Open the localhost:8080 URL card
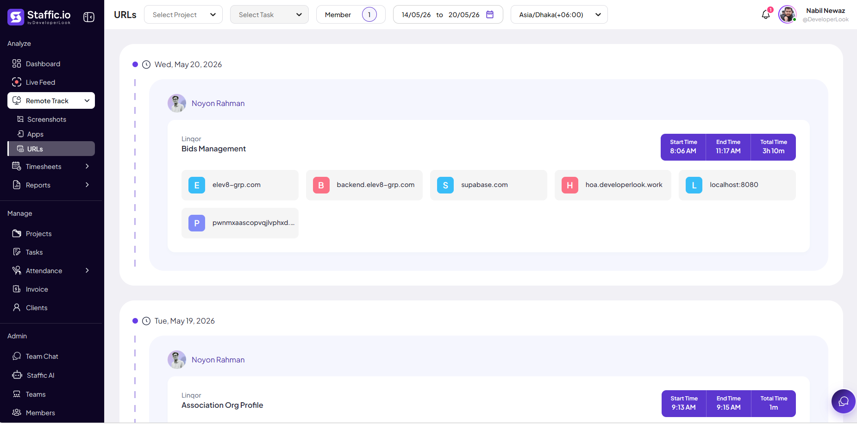This screenshot has height=424, width=857. coord(737,185)
